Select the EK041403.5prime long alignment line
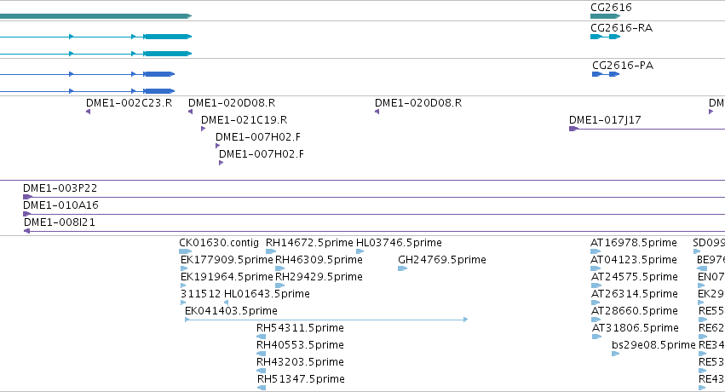This screenshot has height=392, width=725. [326, 320]
